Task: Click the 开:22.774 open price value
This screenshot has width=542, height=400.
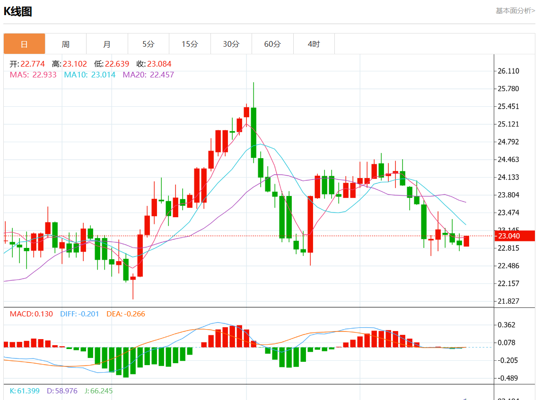Action: tap(27, 64)
